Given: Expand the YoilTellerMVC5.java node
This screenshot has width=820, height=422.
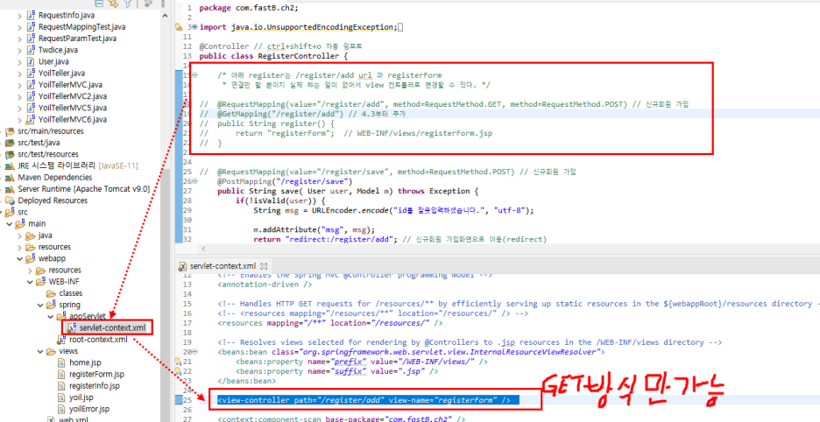Looking at the screenshot, I should pyautogui.click(x=20, y=108).
